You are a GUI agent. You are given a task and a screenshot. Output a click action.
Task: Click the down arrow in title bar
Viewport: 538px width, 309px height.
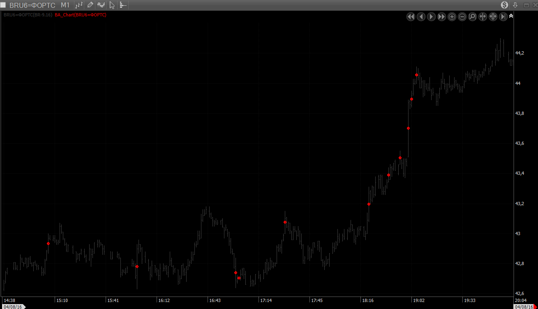pyautogui.click(x=515, y=5)
